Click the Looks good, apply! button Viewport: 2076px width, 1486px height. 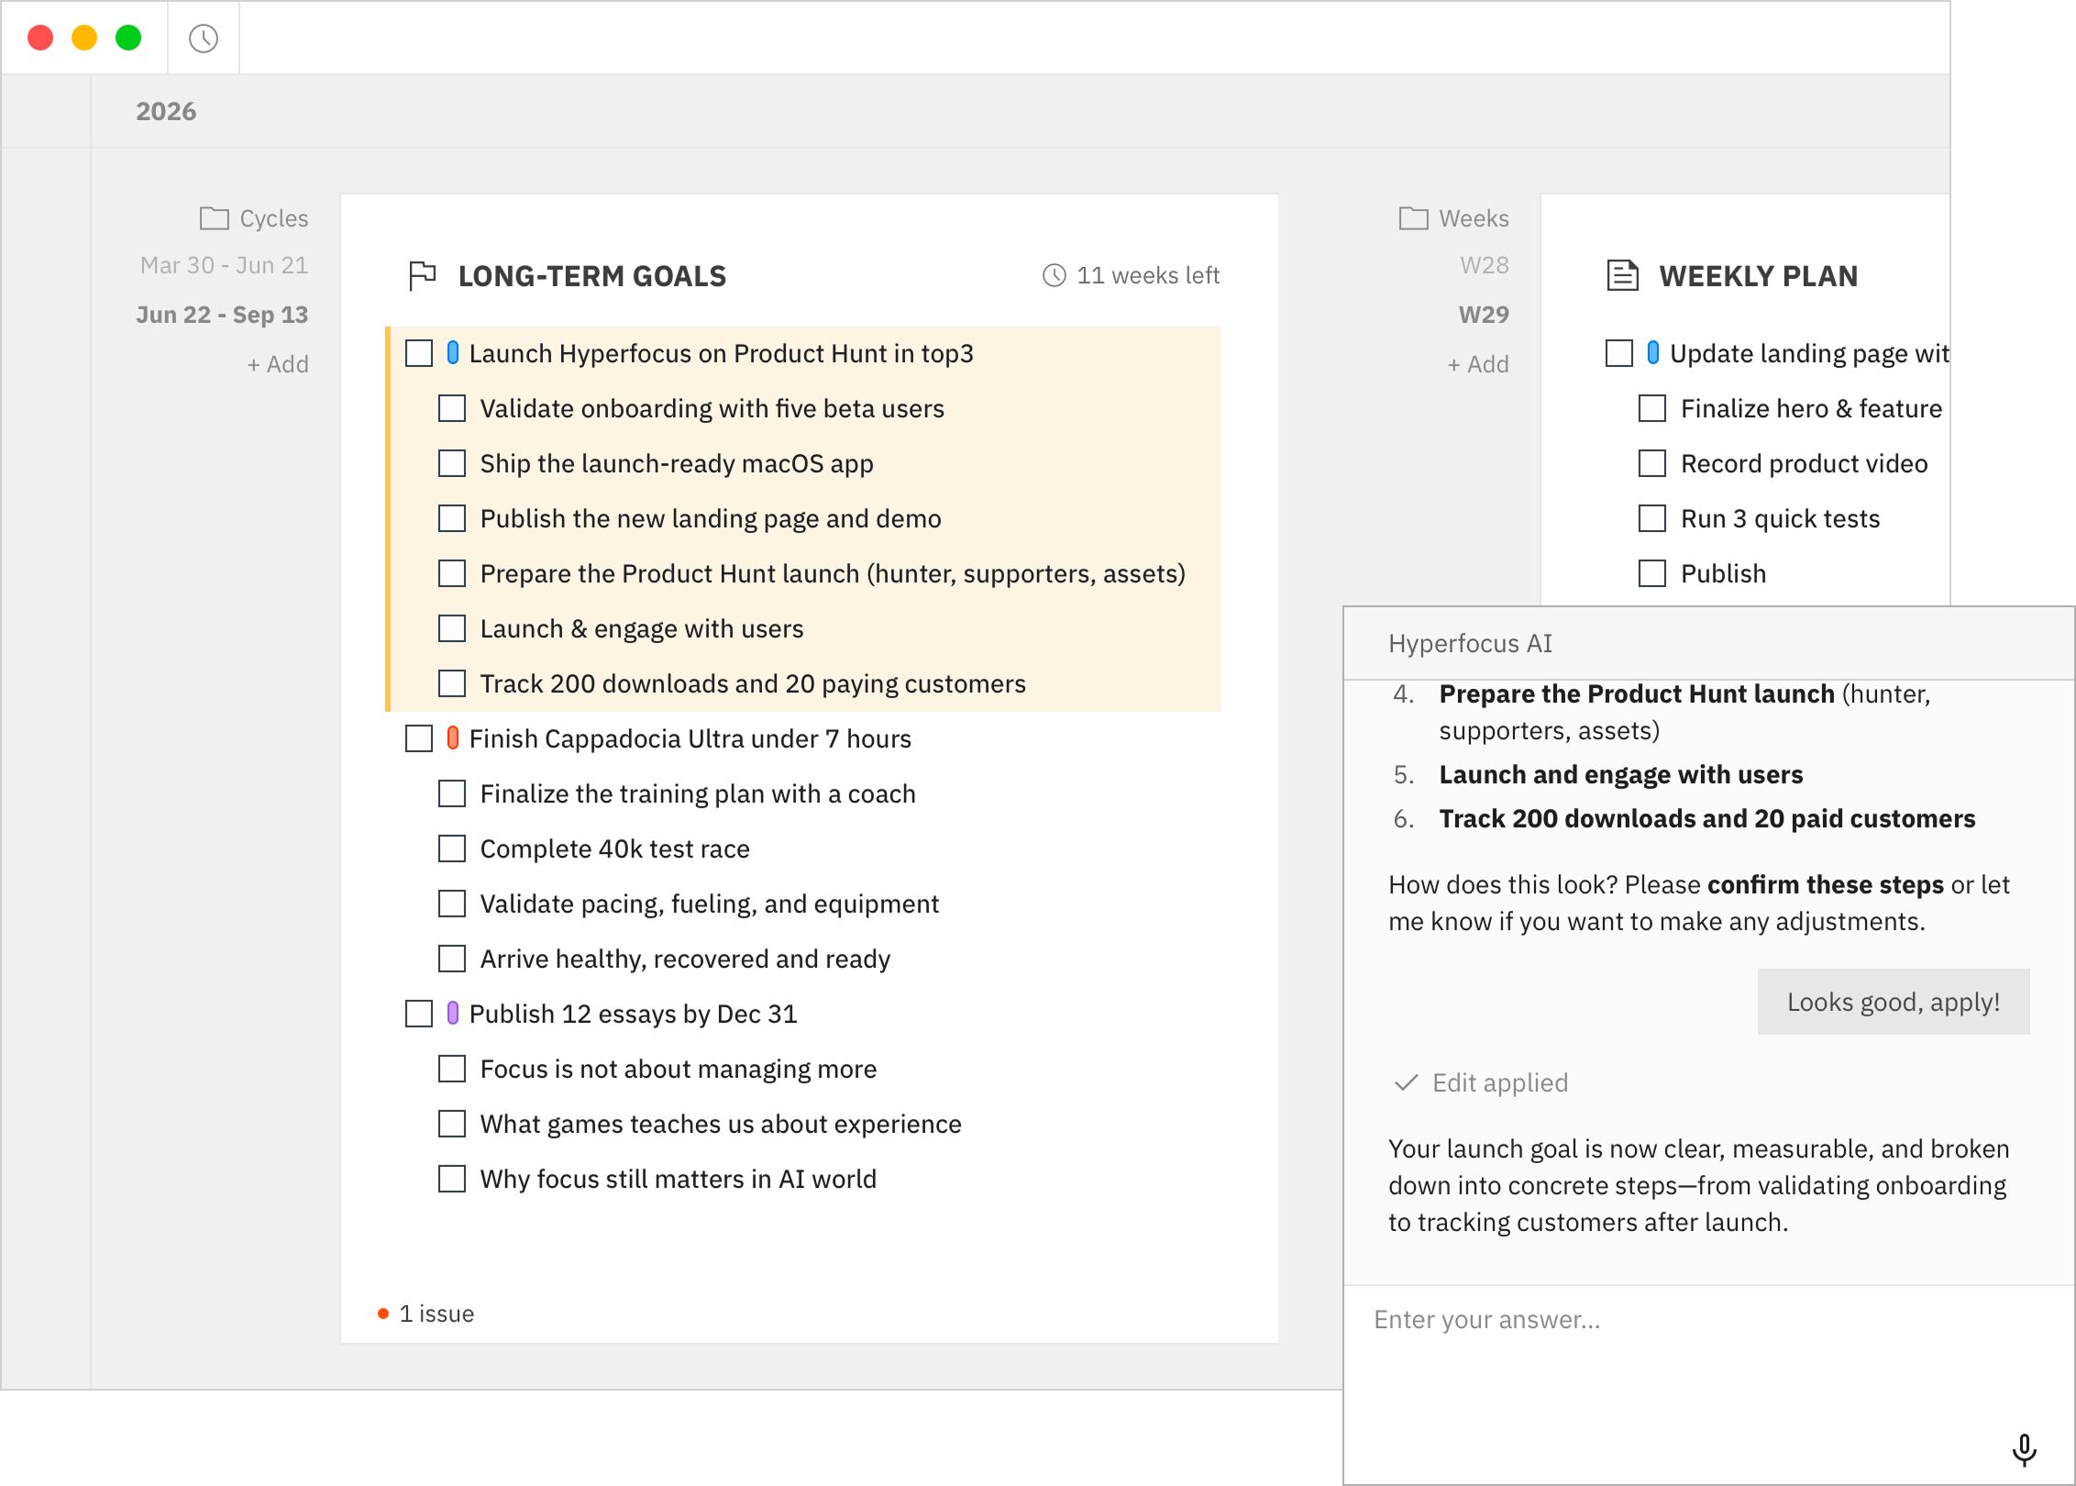(x=1894, y=1002)
